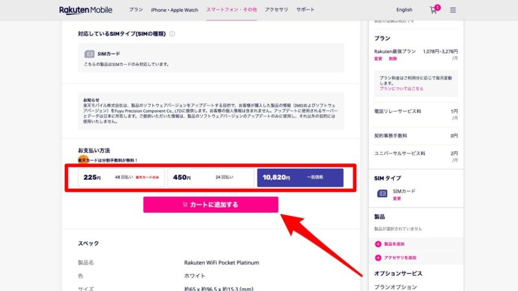Open the shopping cart icon

pos(434,10)
